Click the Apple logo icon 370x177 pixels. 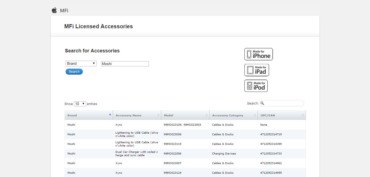click(x=54, y=10)
